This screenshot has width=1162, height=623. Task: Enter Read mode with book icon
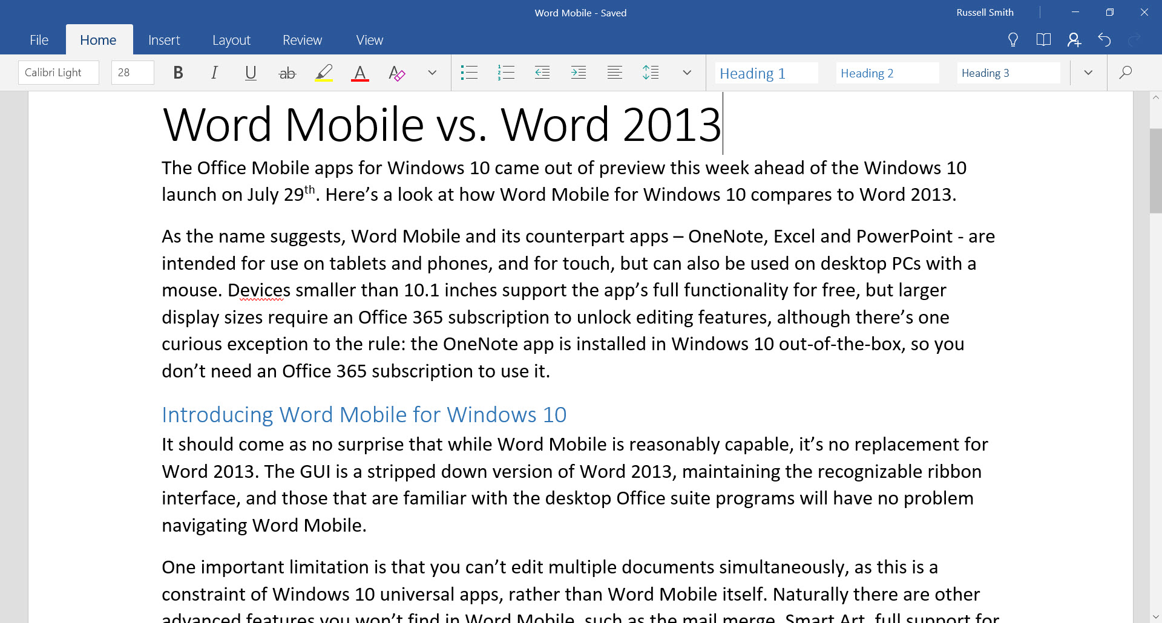[x=1043, y=40]
